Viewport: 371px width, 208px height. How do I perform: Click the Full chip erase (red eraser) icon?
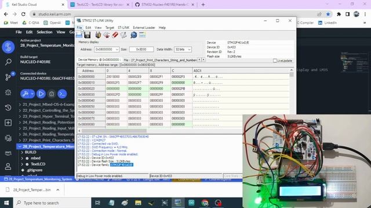[x=115, y=35]
